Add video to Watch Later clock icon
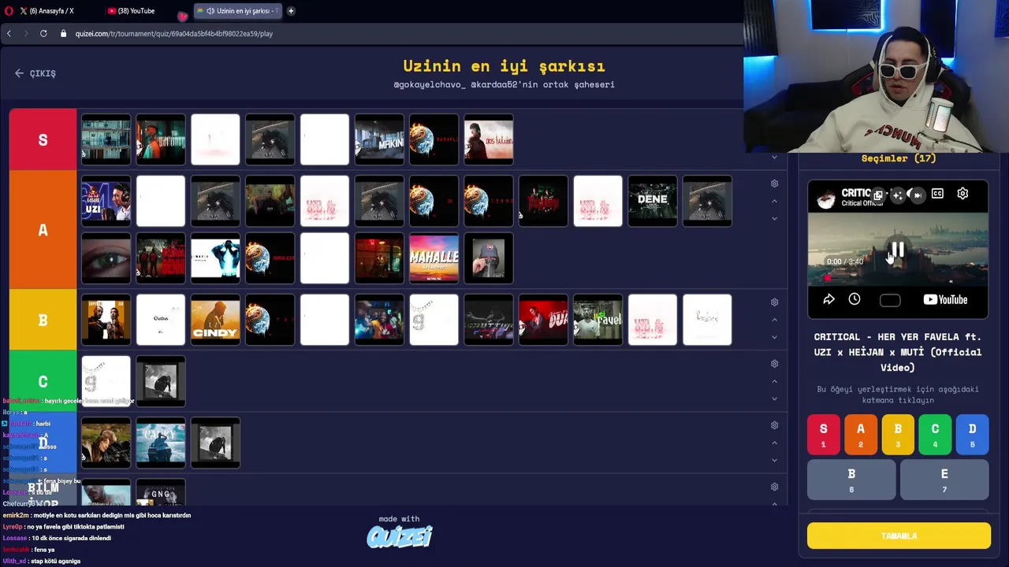The image size is (1009, 567). (854, 299)
